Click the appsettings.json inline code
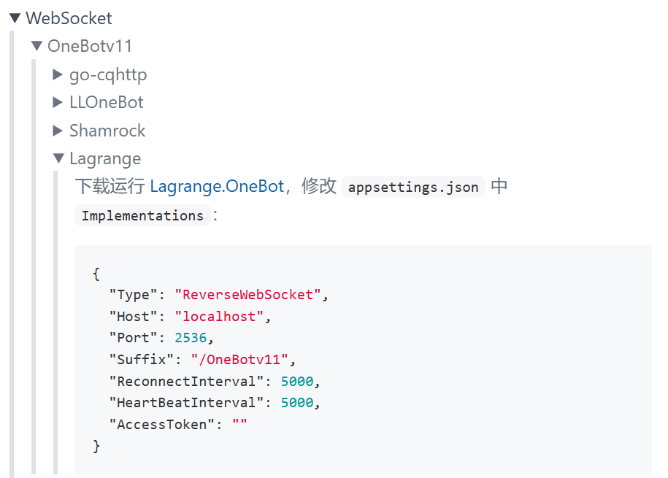Screen dimensions: 668x478 pos(413,187)
